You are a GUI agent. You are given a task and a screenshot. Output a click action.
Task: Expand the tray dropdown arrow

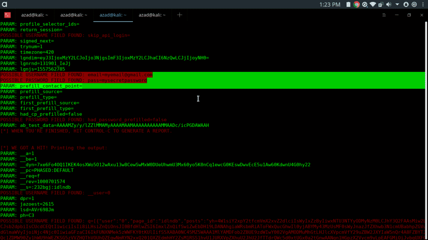click(397, 4)
